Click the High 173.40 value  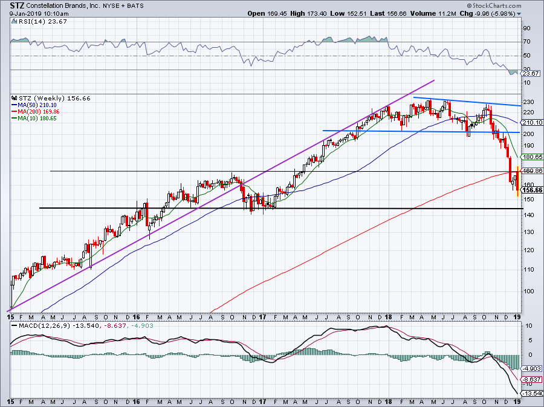(x=309, y=13)
